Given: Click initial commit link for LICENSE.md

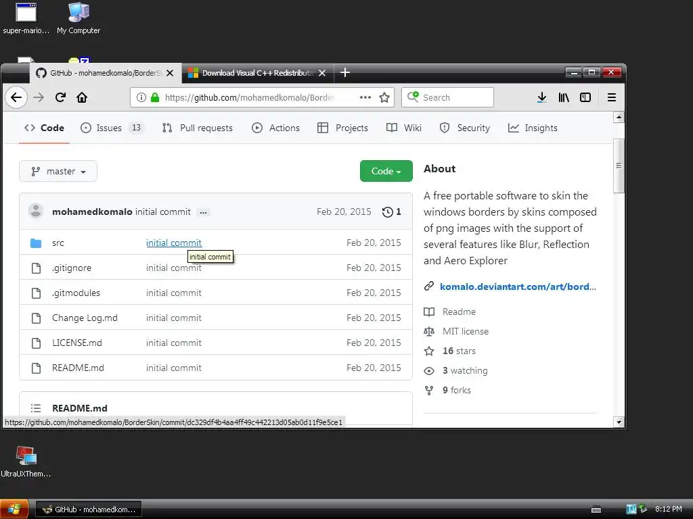Looking at the screenshot, I should click(x=174, y=343).
